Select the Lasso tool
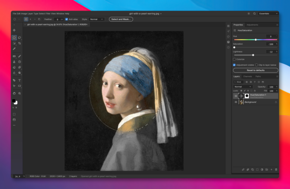Viewport: 290px width, 189px height. [20, 38]
